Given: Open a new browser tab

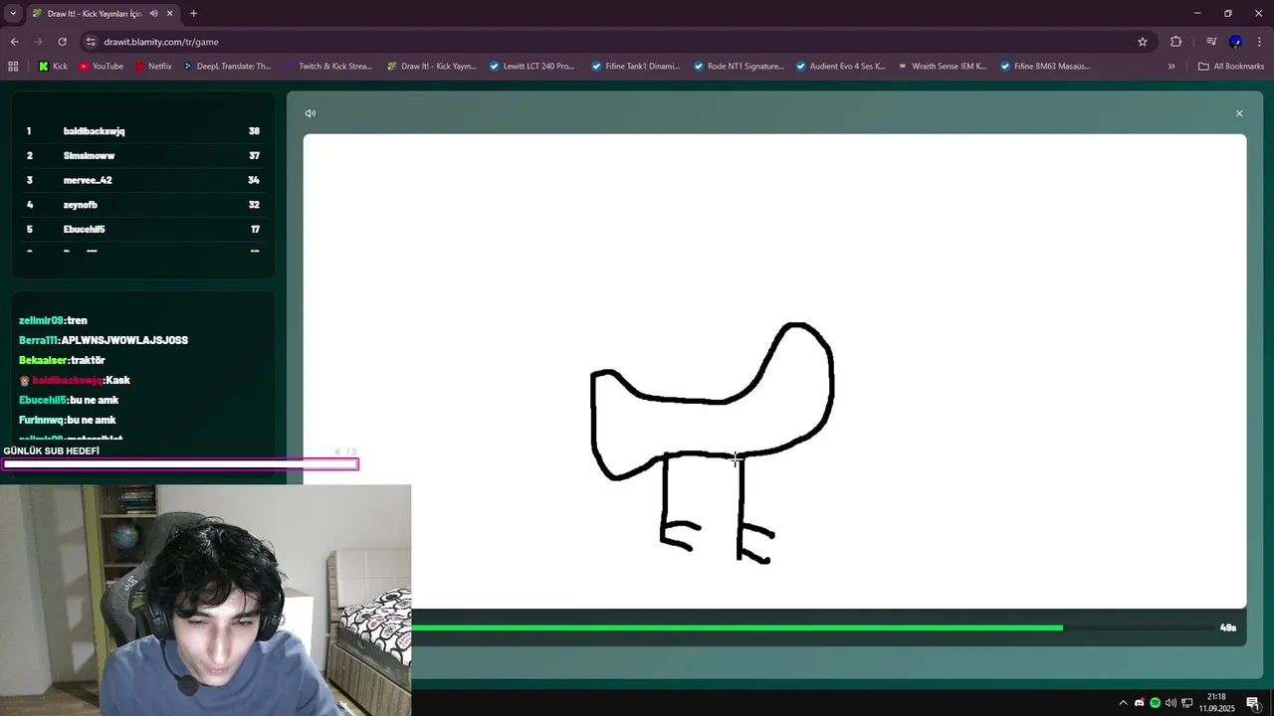Looking at the screenshot, I should [193, 14].
